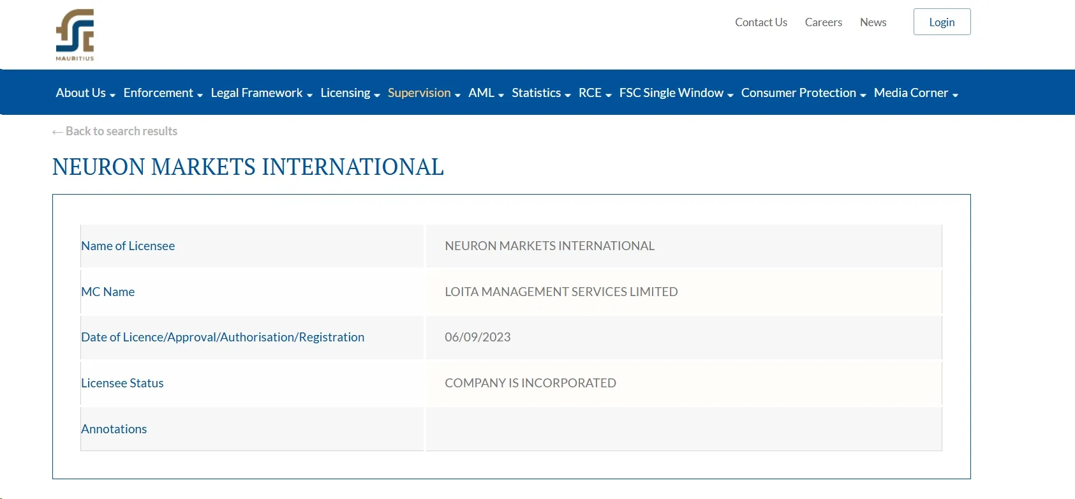
Task: Select LOITA MANAGEMENT SERVICES LIMITED text
Action: (x=561, y=292)
